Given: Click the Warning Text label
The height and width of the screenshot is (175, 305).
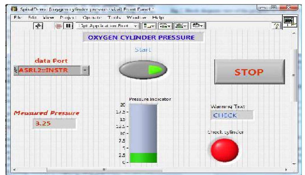Looking at the screenshot, I should click(228, 106).
